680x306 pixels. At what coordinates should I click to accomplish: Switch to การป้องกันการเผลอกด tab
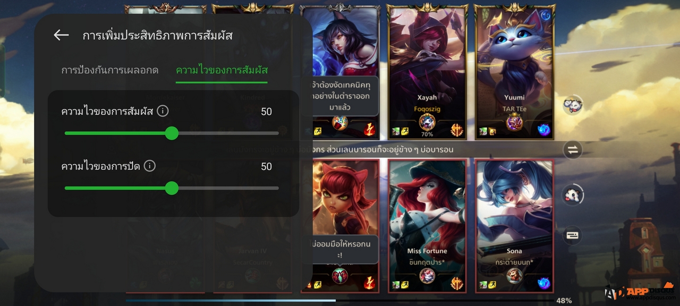[109, 70]
